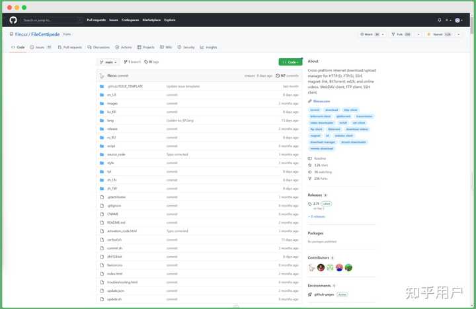Focus the Search or jump to field
476x309 pixels.
coord(52,20)
